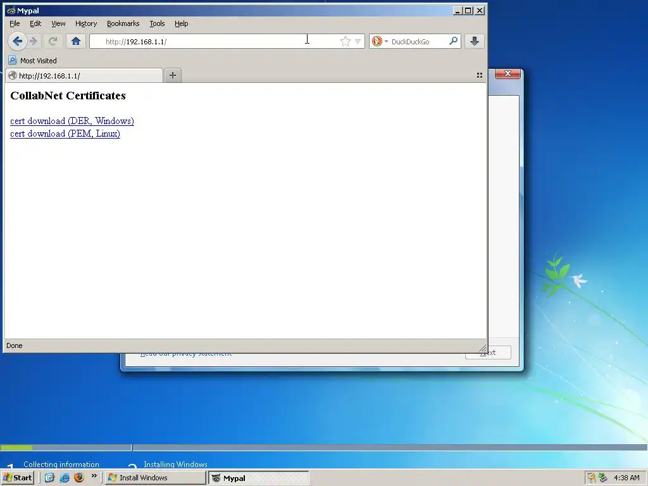This screenshot has height=486, width=648.
Task: Open the Start menu
Action: coord(17,478)
